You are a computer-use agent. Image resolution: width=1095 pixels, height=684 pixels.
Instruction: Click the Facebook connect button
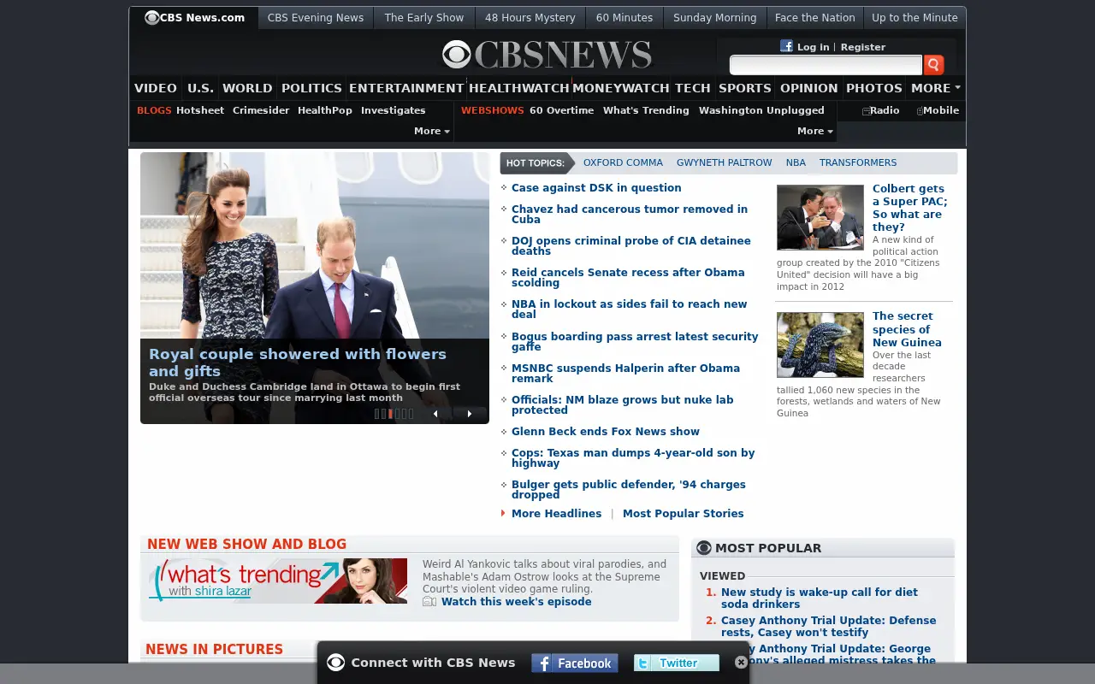click(575, 663)
